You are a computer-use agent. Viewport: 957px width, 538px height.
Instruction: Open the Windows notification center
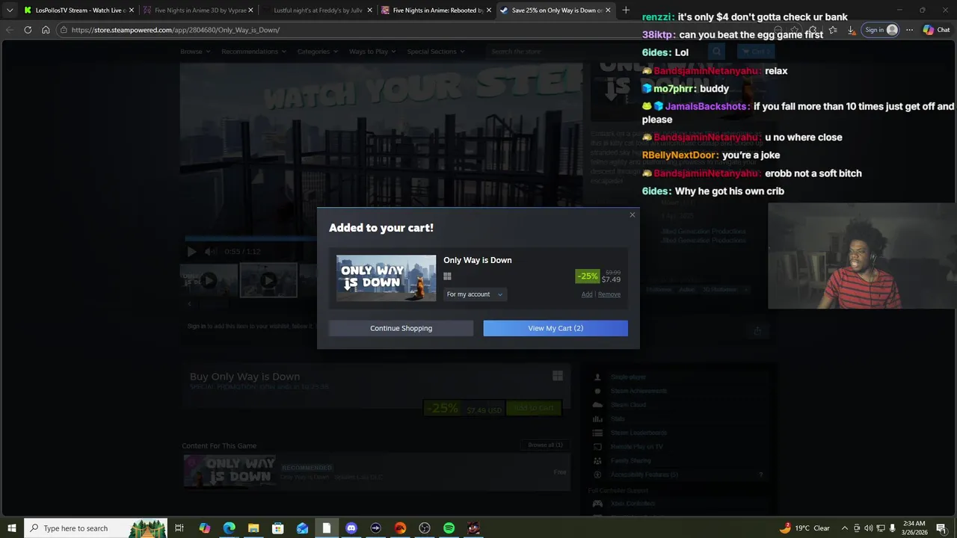pos(941,528)
